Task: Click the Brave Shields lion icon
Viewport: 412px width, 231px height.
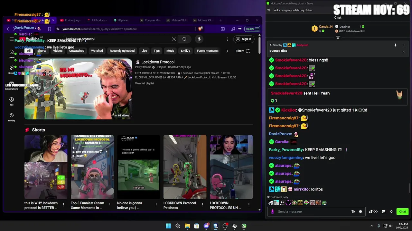Action: pos(200,29)
